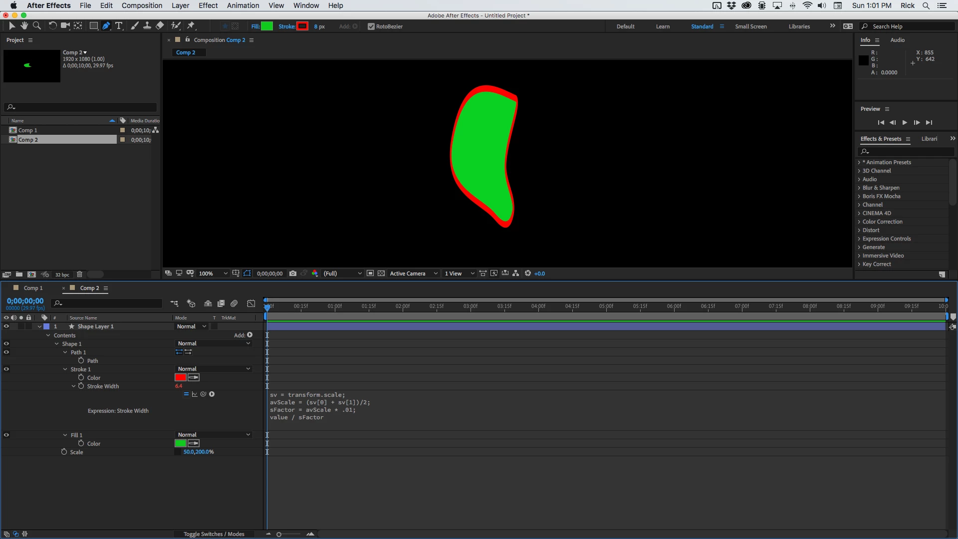Viewport: 958px width, 539px height.
Task: Select the Puppet Pin tool
Action: point(191,26)
